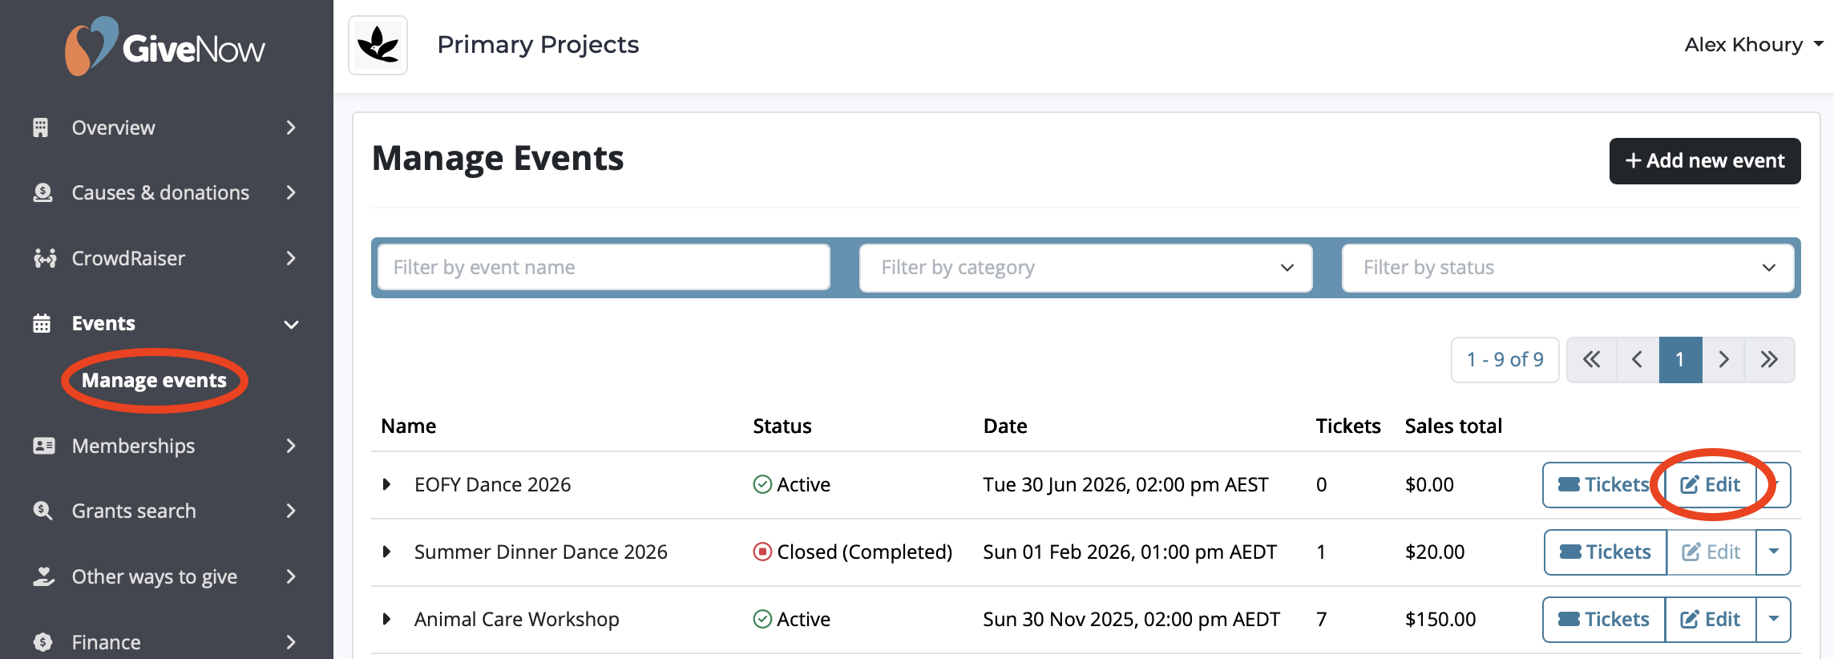Expand the Overview menu chevron

pyautogui.click(x=291, y=127)
